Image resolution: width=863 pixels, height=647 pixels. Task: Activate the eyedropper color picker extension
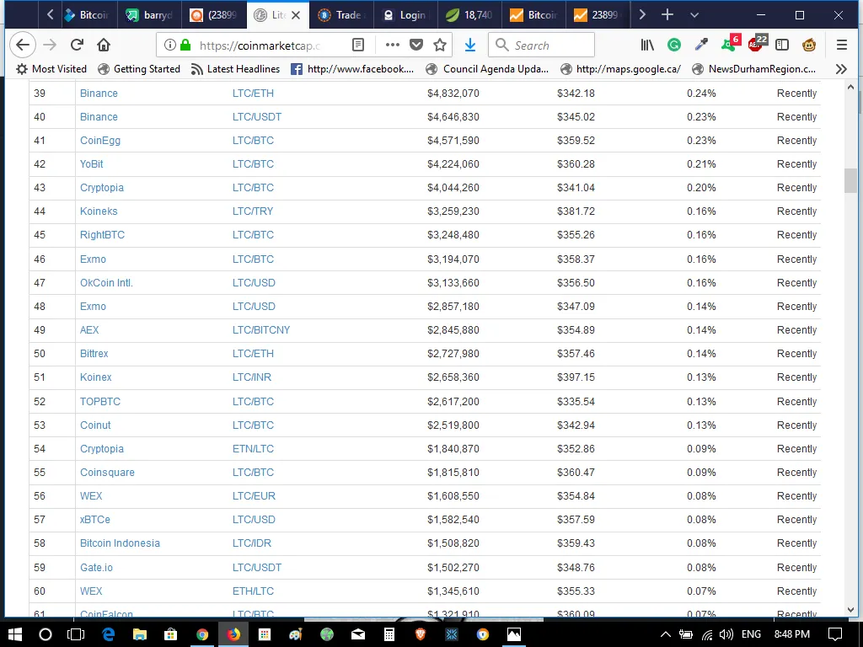tap(701, 45)
